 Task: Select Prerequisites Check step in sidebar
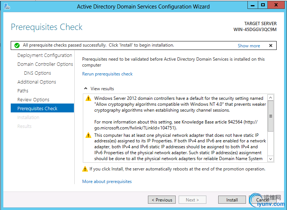[x=42, y=108]
